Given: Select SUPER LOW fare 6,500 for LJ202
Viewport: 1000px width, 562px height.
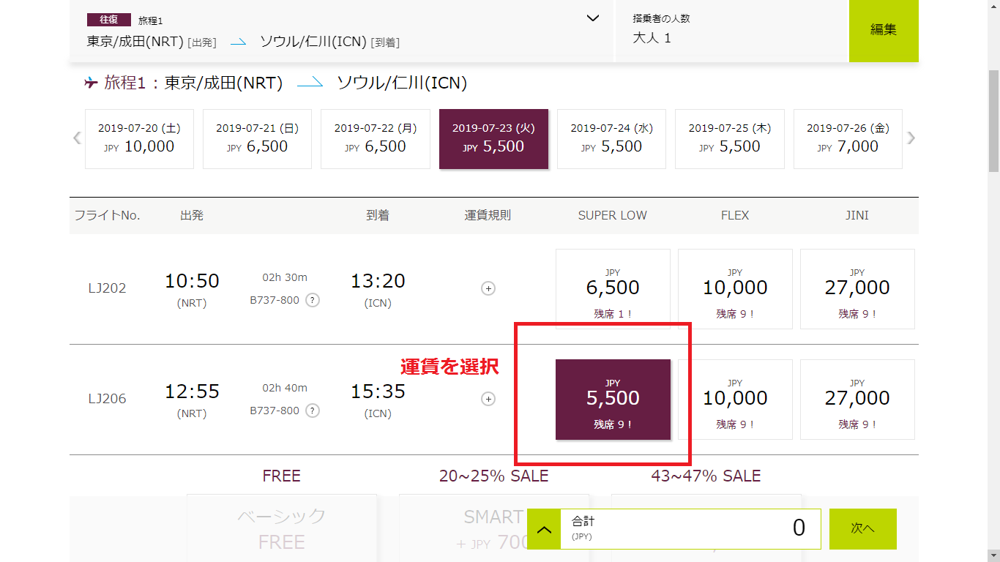Looking at the screenshot, I should [x=613, y=289].
